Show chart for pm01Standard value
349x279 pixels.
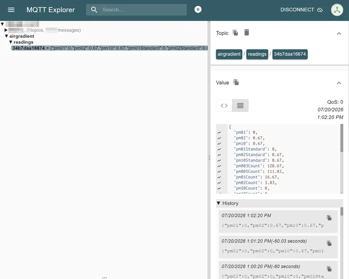click(219, 149)
